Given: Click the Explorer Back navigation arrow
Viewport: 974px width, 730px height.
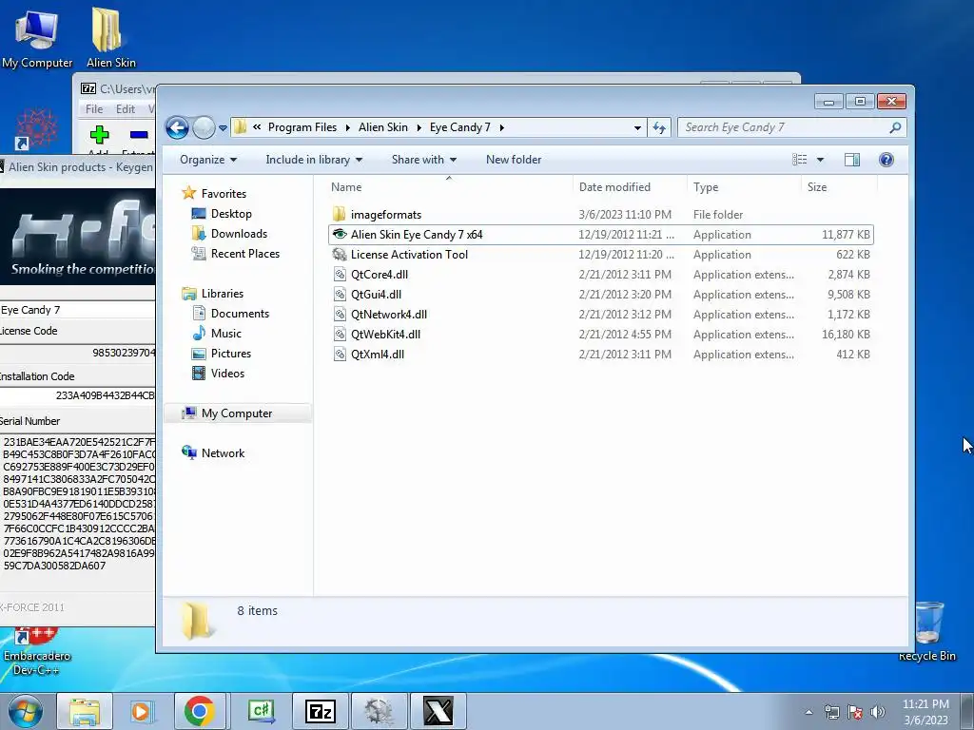Looking at the screenshot, I should click(x=177, y=128).
